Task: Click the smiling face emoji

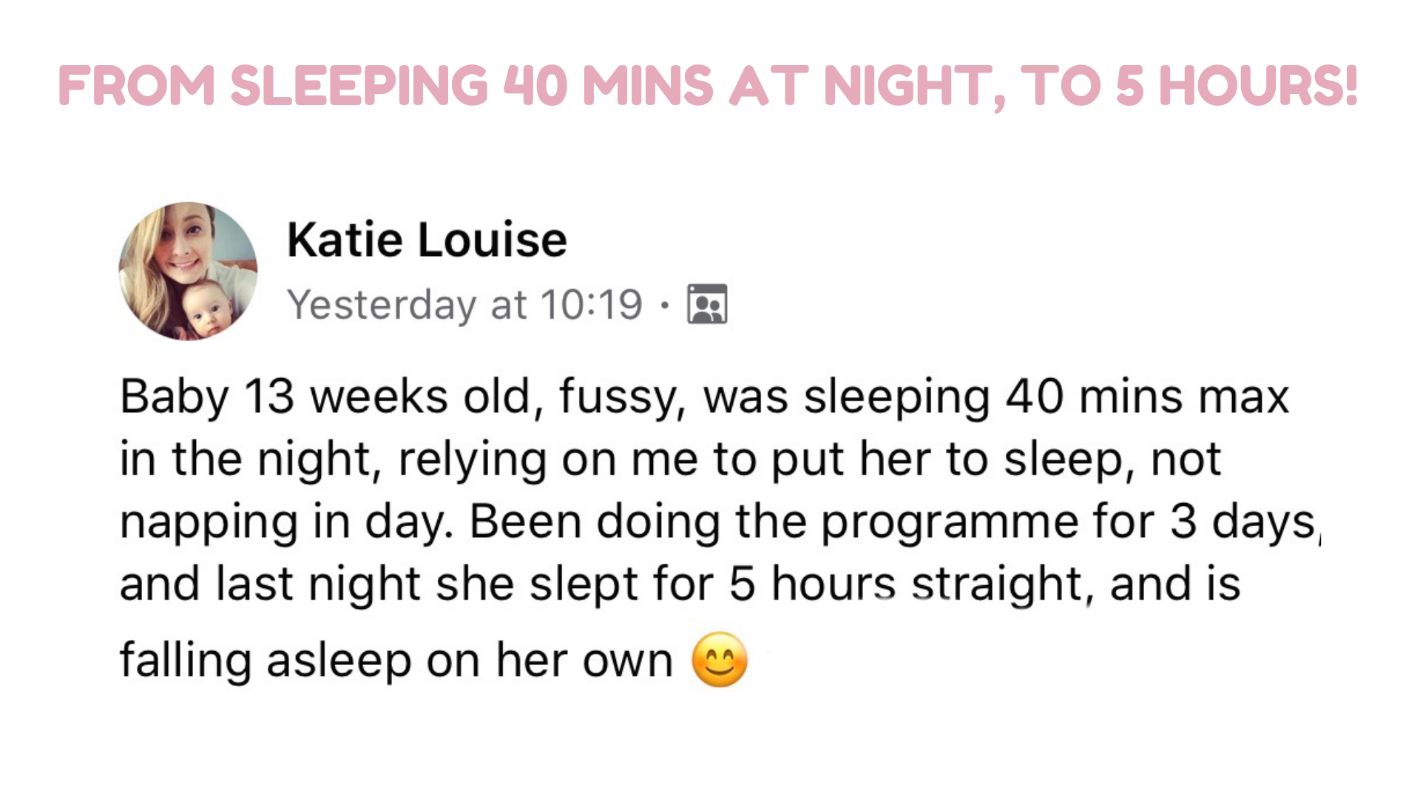Action: point(720,660)
